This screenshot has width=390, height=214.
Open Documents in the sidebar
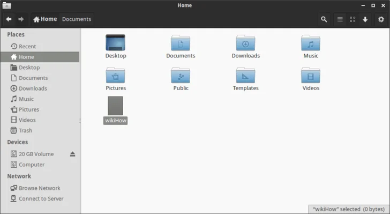coord(40,78)
